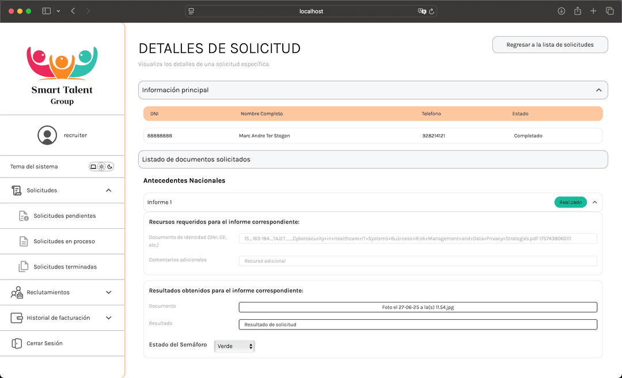Change Estado del Semáforo from Verde
This screenshot has width=622, height=378.
pyautogui.click(x=234, y=346)
